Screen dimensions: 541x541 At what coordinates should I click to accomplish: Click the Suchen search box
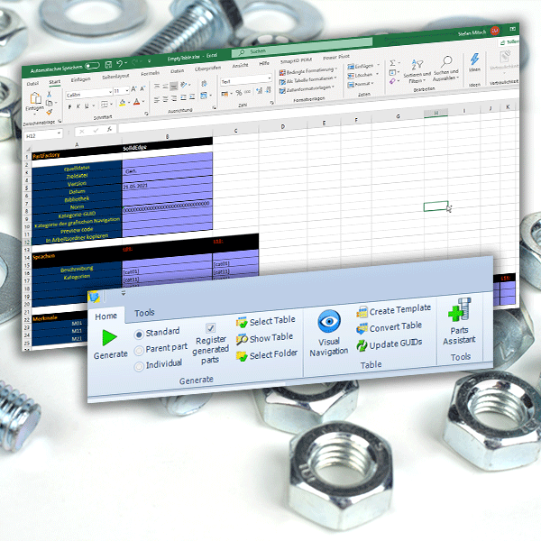point(302,47)
